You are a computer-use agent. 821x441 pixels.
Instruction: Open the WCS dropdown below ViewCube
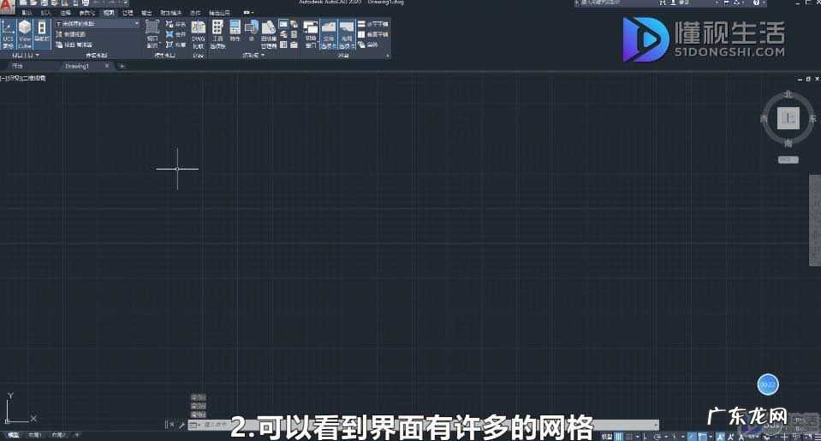click(788, 160)
